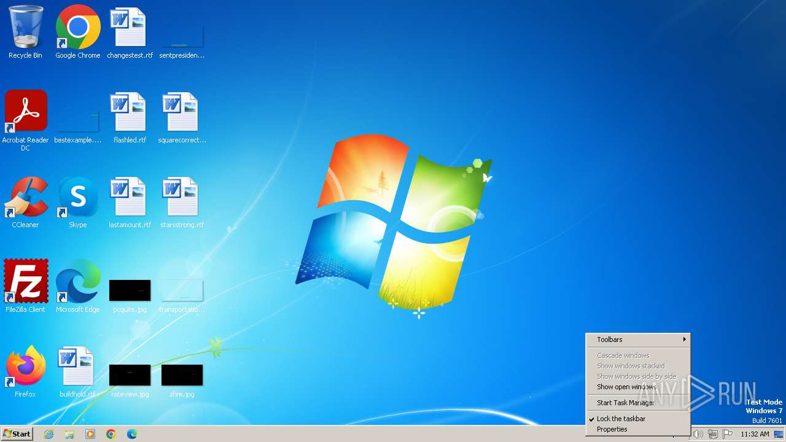
Task: Select the pcquite.jpg image file
Action: (x=130, y=295)
